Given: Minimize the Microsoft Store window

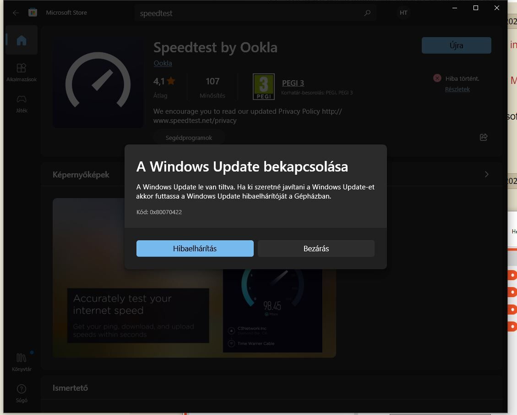Looking at the screenshot, I should tap(455, 8).
